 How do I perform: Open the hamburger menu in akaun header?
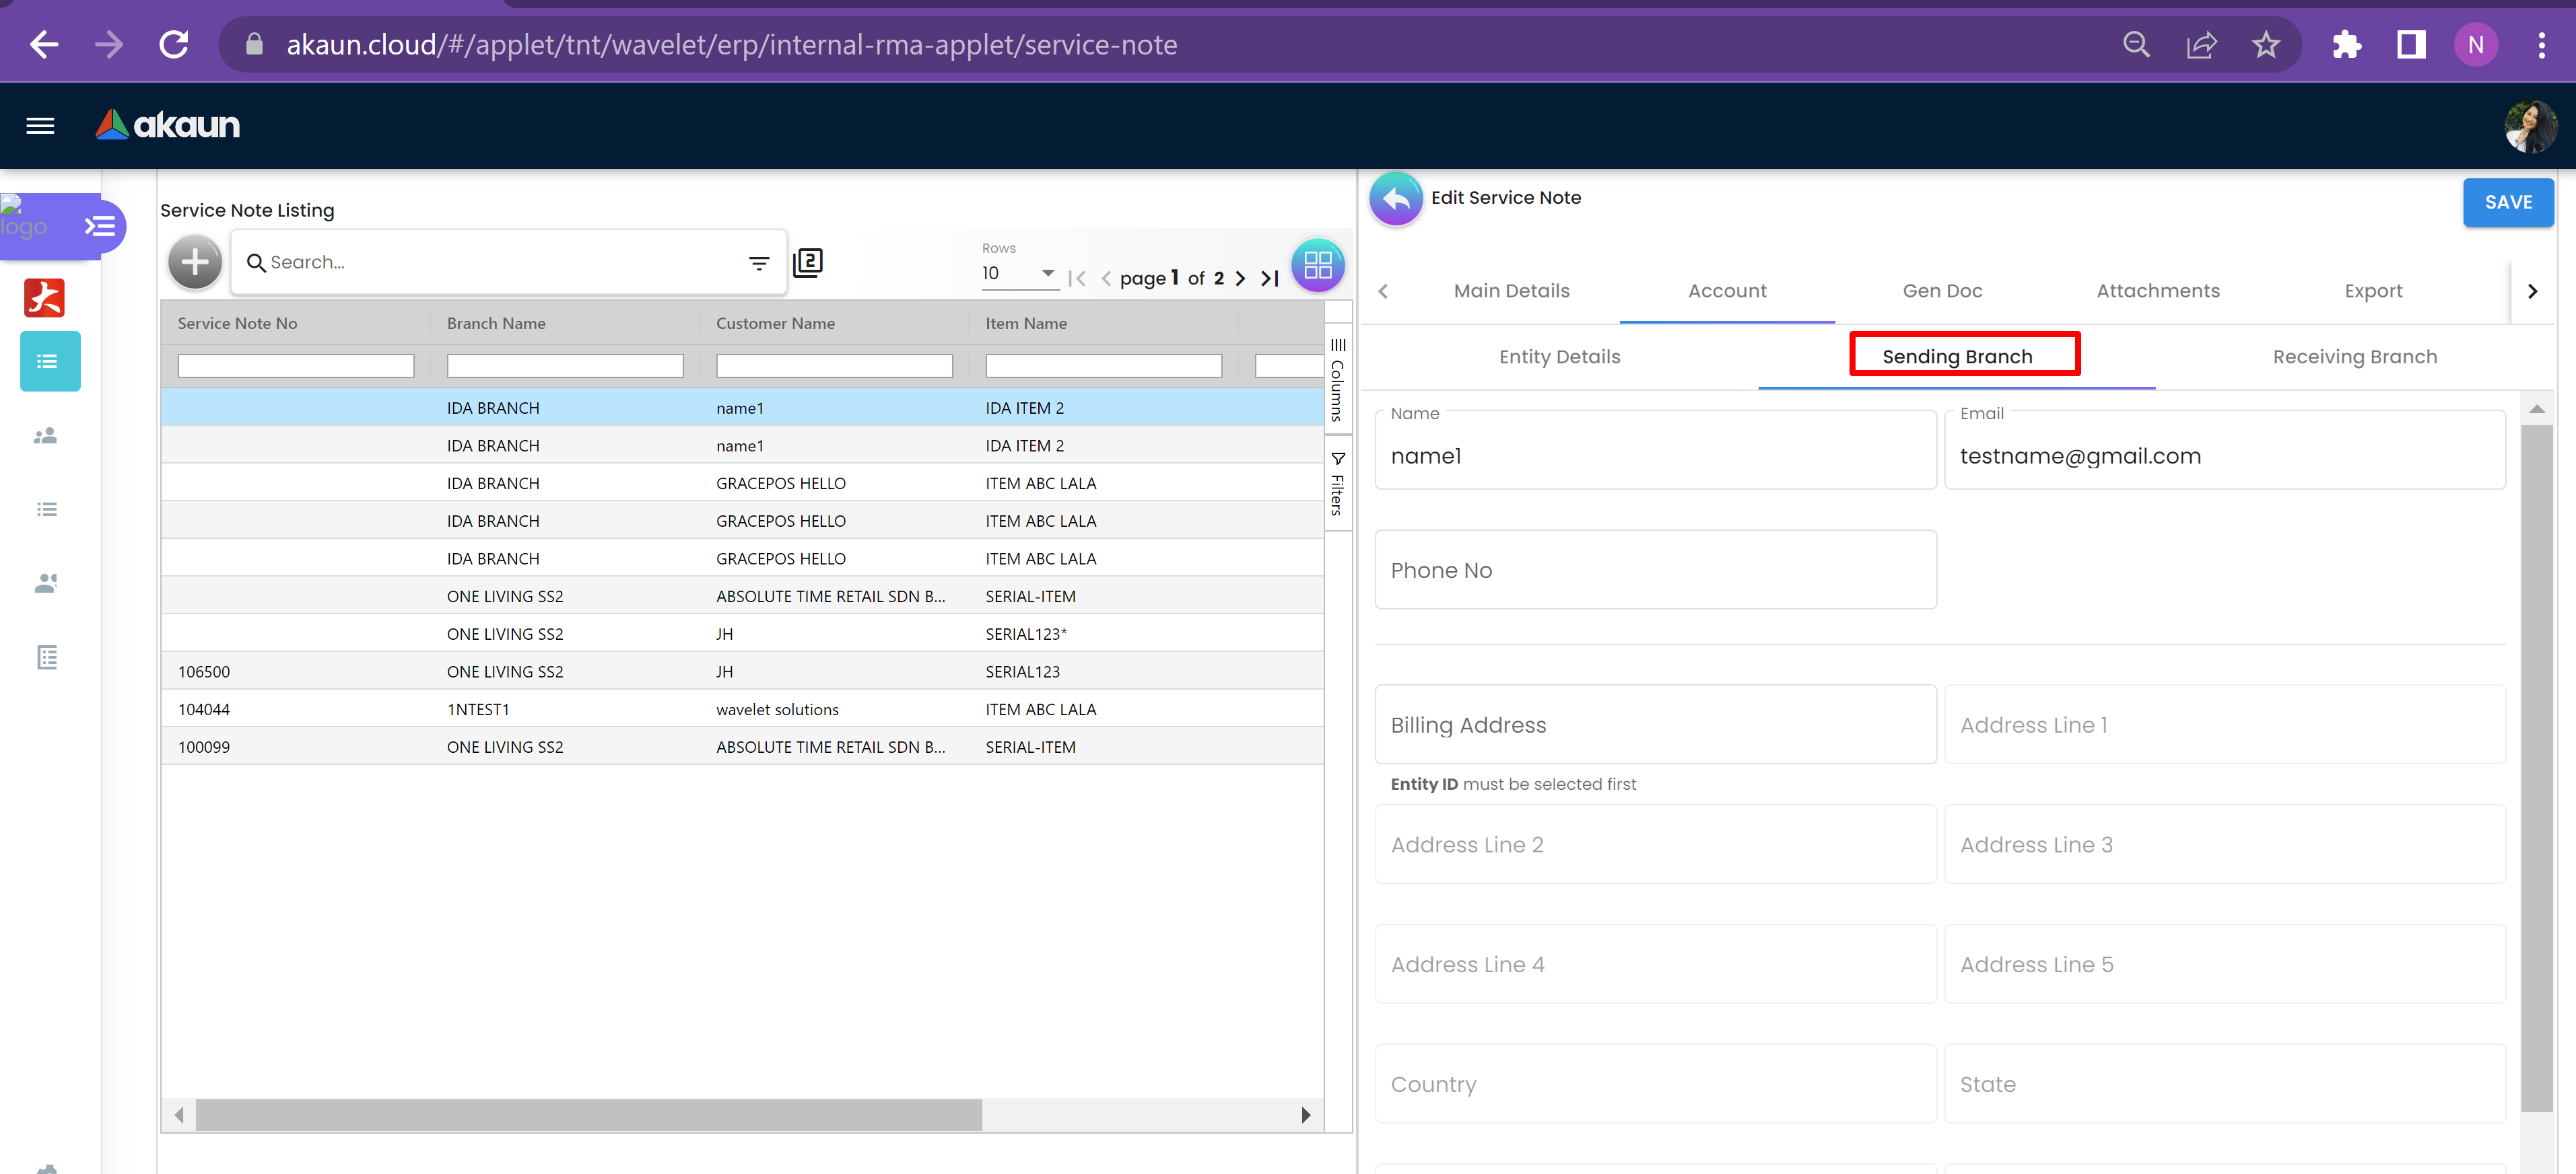[40, 126]
